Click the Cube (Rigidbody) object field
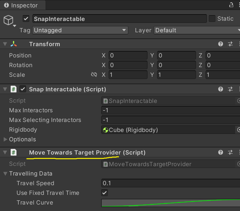The image size is (240, 211). coord(168,130)
